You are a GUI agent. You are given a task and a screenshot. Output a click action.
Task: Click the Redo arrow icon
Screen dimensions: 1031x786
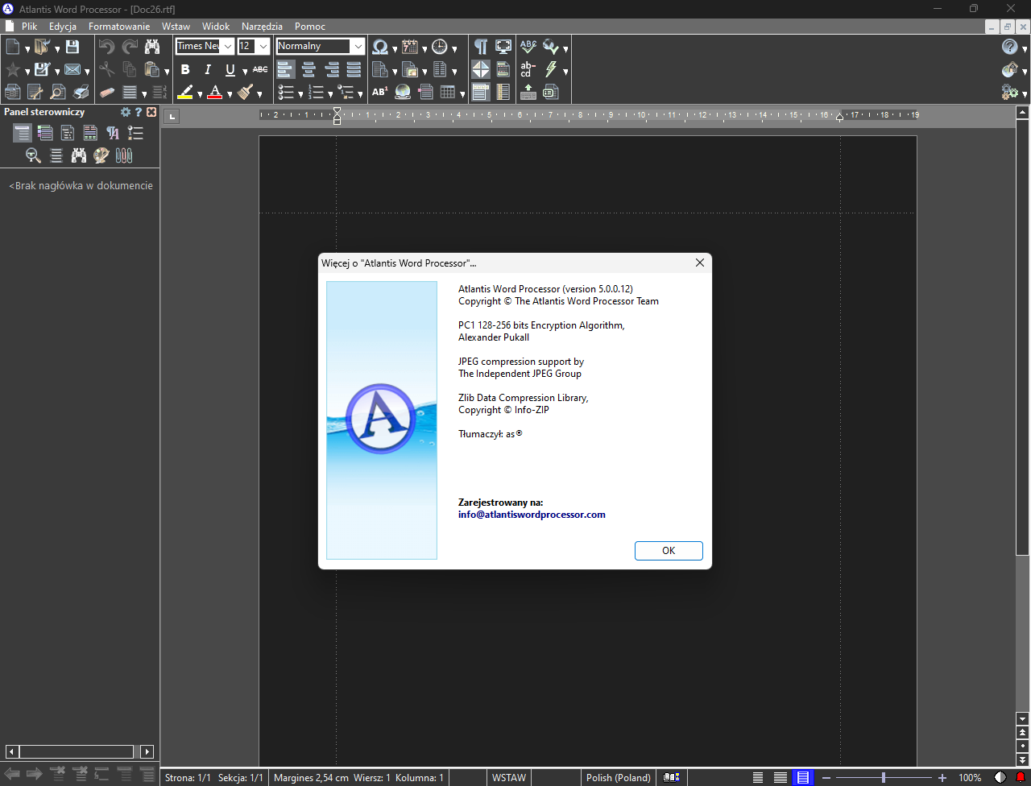130,47
